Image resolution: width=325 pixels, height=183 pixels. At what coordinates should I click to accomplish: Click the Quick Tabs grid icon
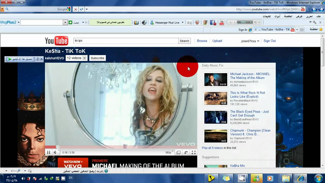(302, 29)
